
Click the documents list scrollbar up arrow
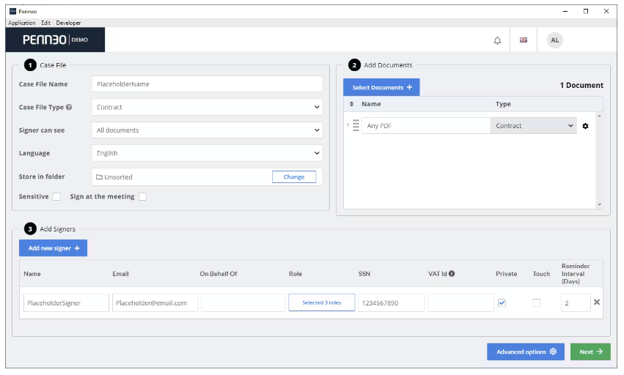[599, 116]
